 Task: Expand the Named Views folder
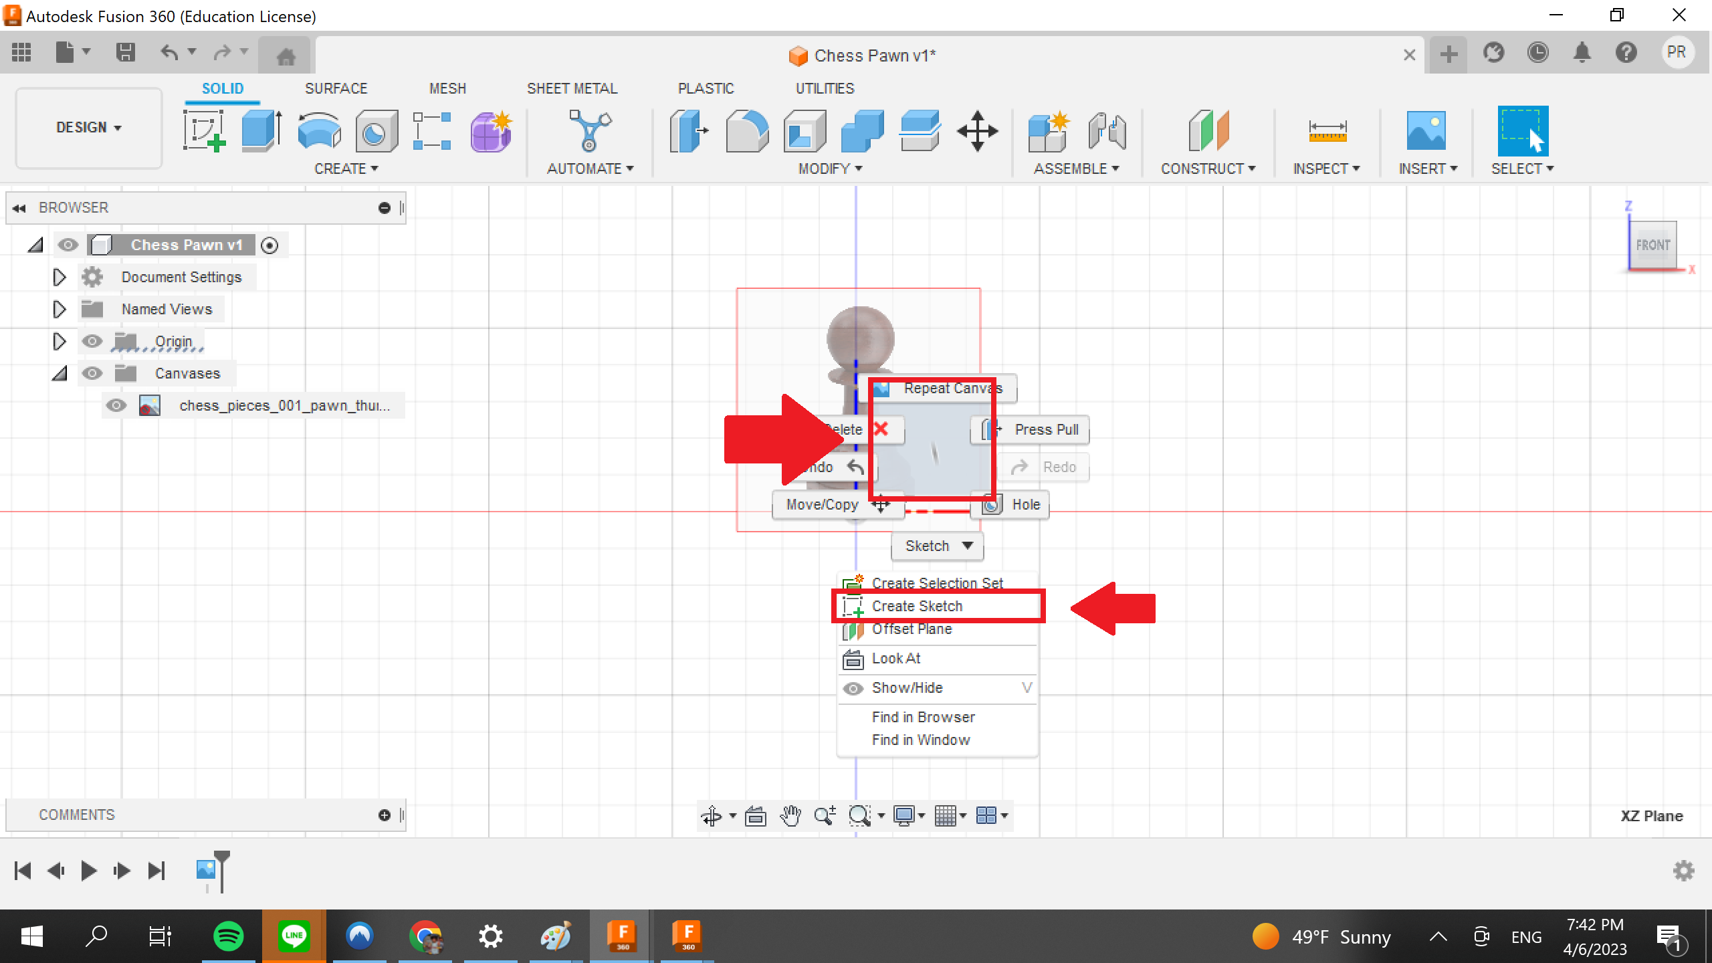(x=59, y=309)
